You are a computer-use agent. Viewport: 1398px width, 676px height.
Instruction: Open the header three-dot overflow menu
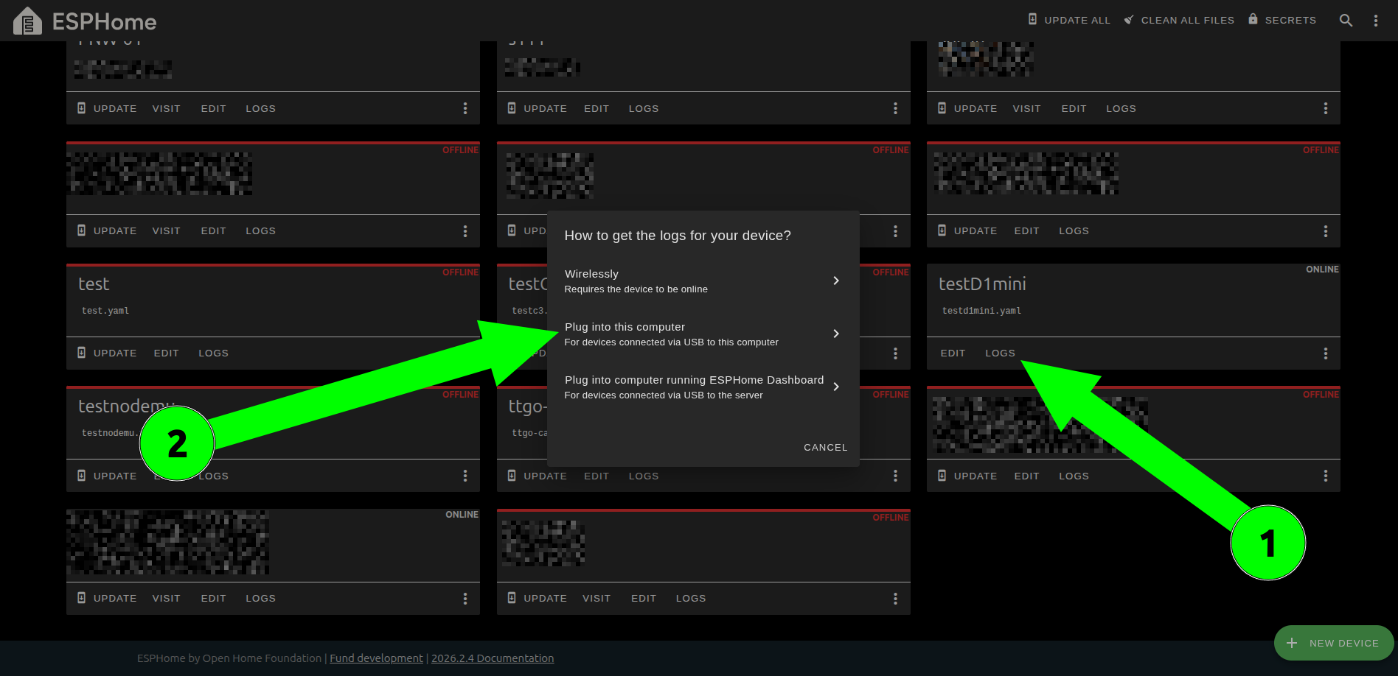[1375, 21]
